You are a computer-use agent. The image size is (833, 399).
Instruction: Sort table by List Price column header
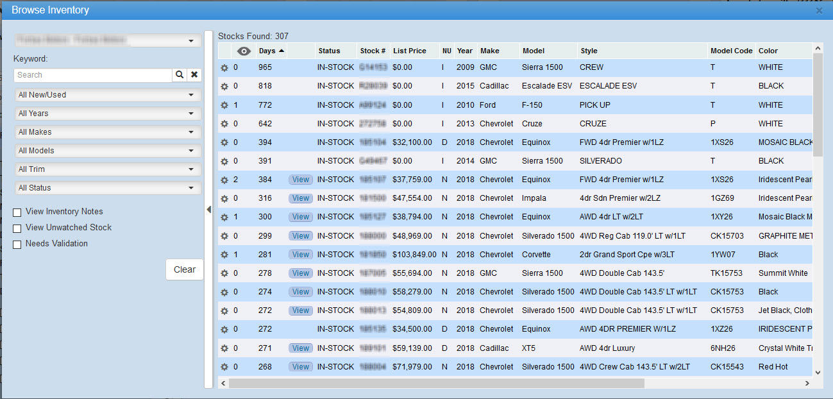pyautogui.click(x=409, y=51)
